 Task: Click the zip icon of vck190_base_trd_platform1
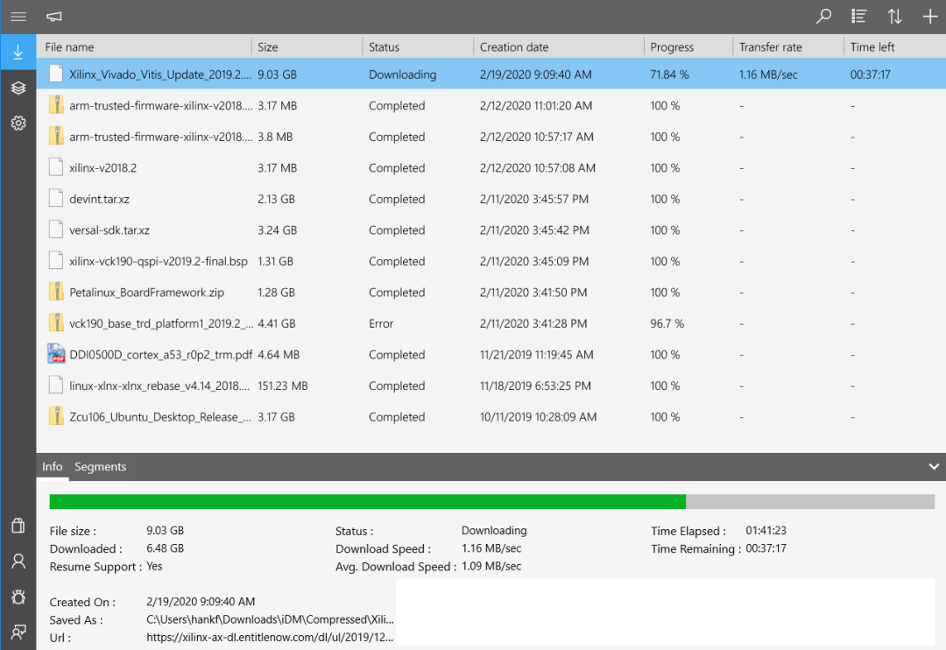(56, 323)
